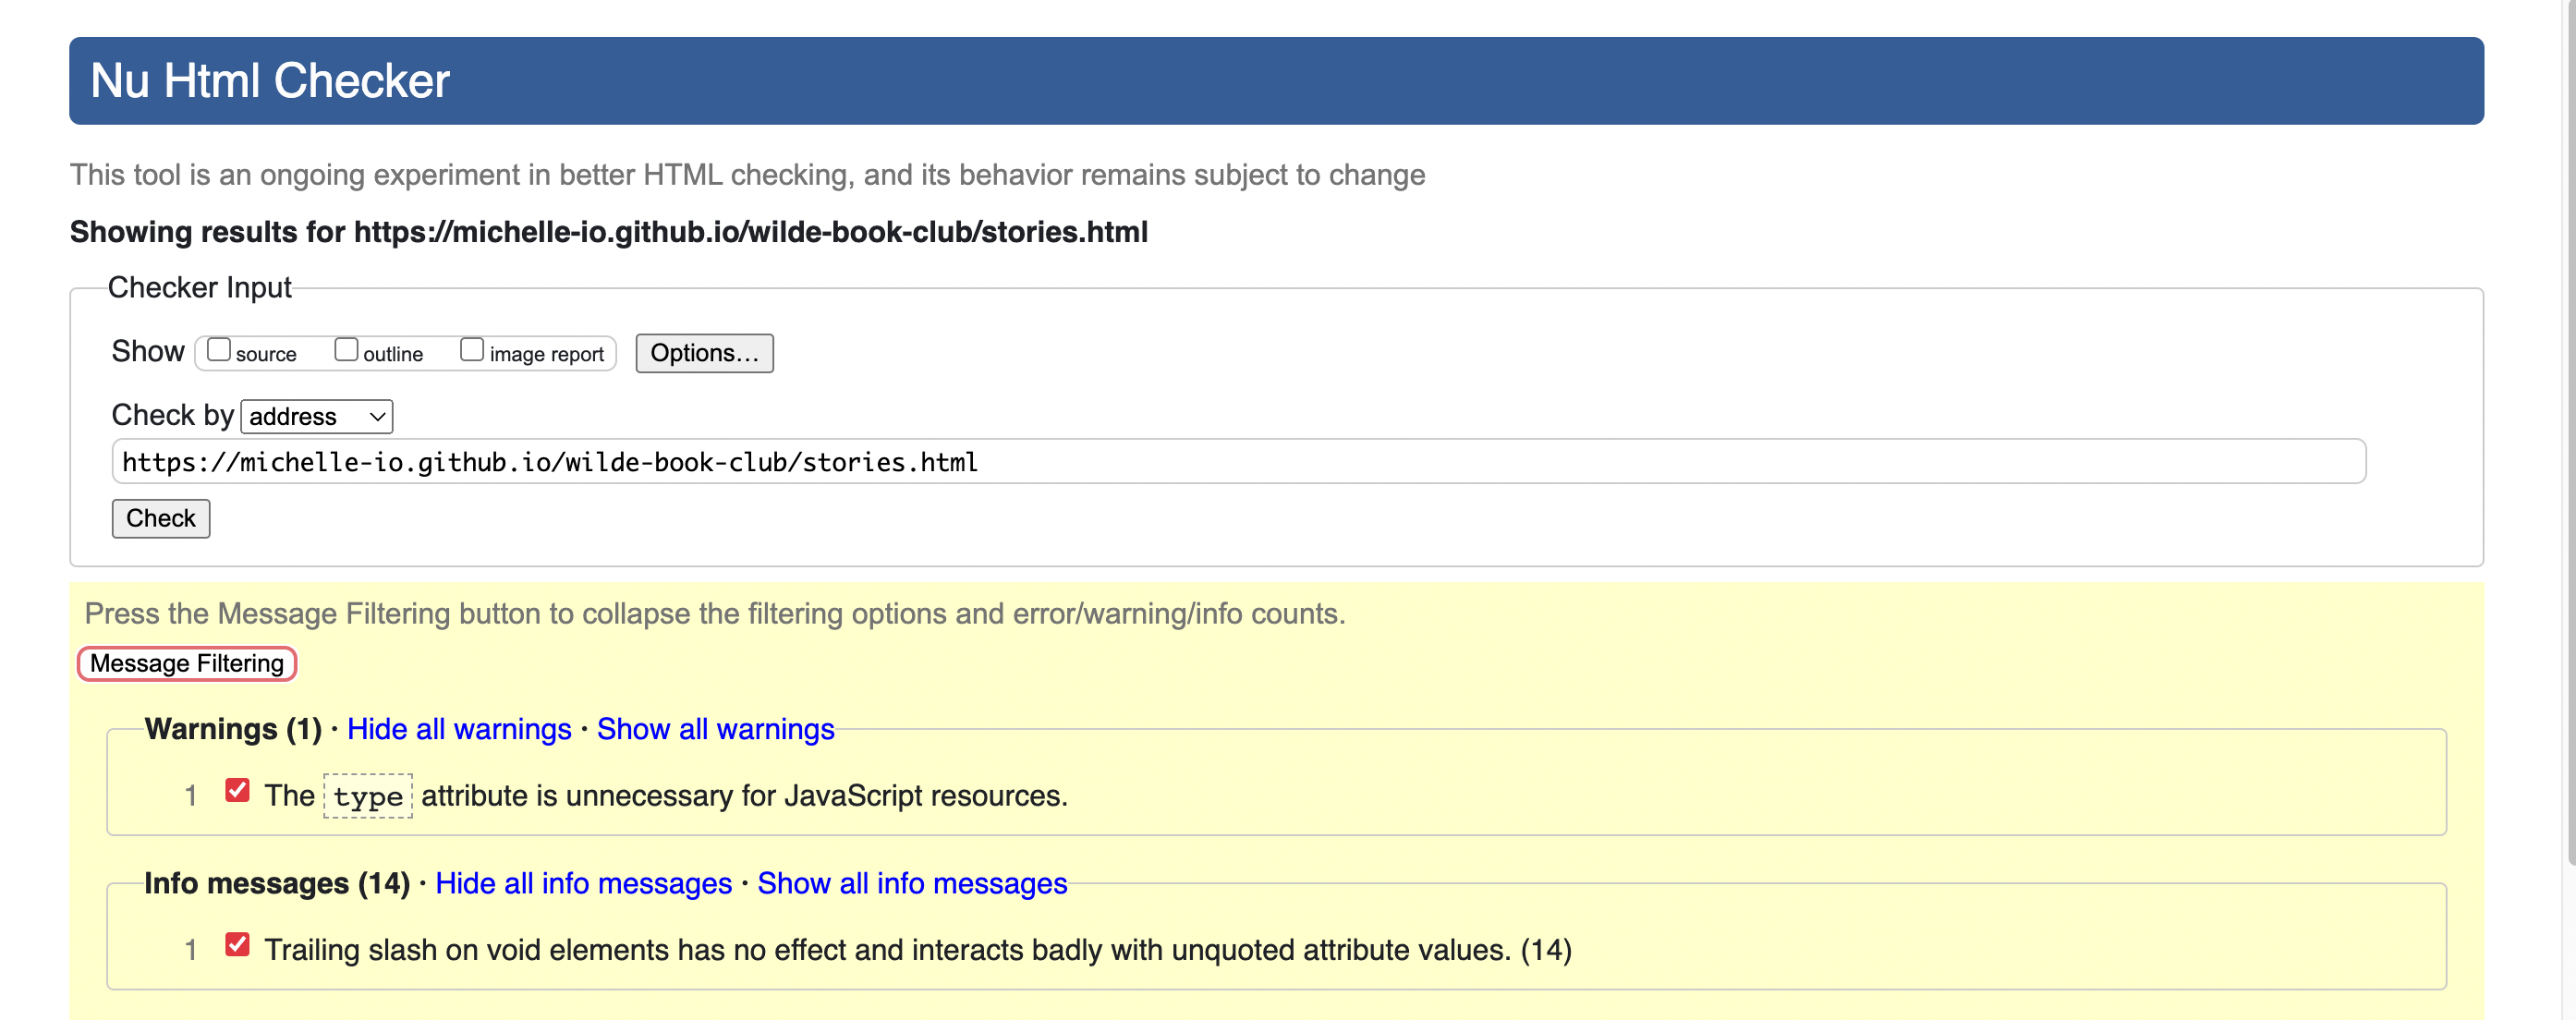This screenshot has height=1020, width=2576.
Task: Focus the URL address input field
Action: pyautogui.click(x=1237, y=462)
